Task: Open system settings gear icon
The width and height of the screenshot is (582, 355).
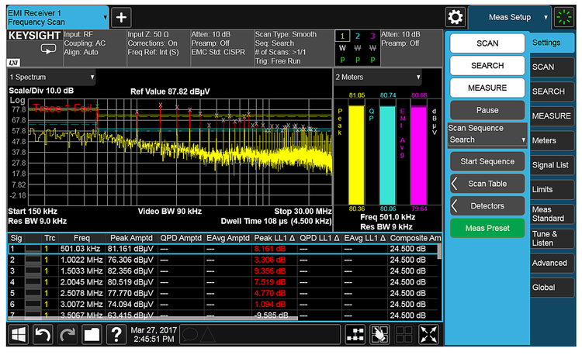Action: pyautogui.click(x=456, y=17)
